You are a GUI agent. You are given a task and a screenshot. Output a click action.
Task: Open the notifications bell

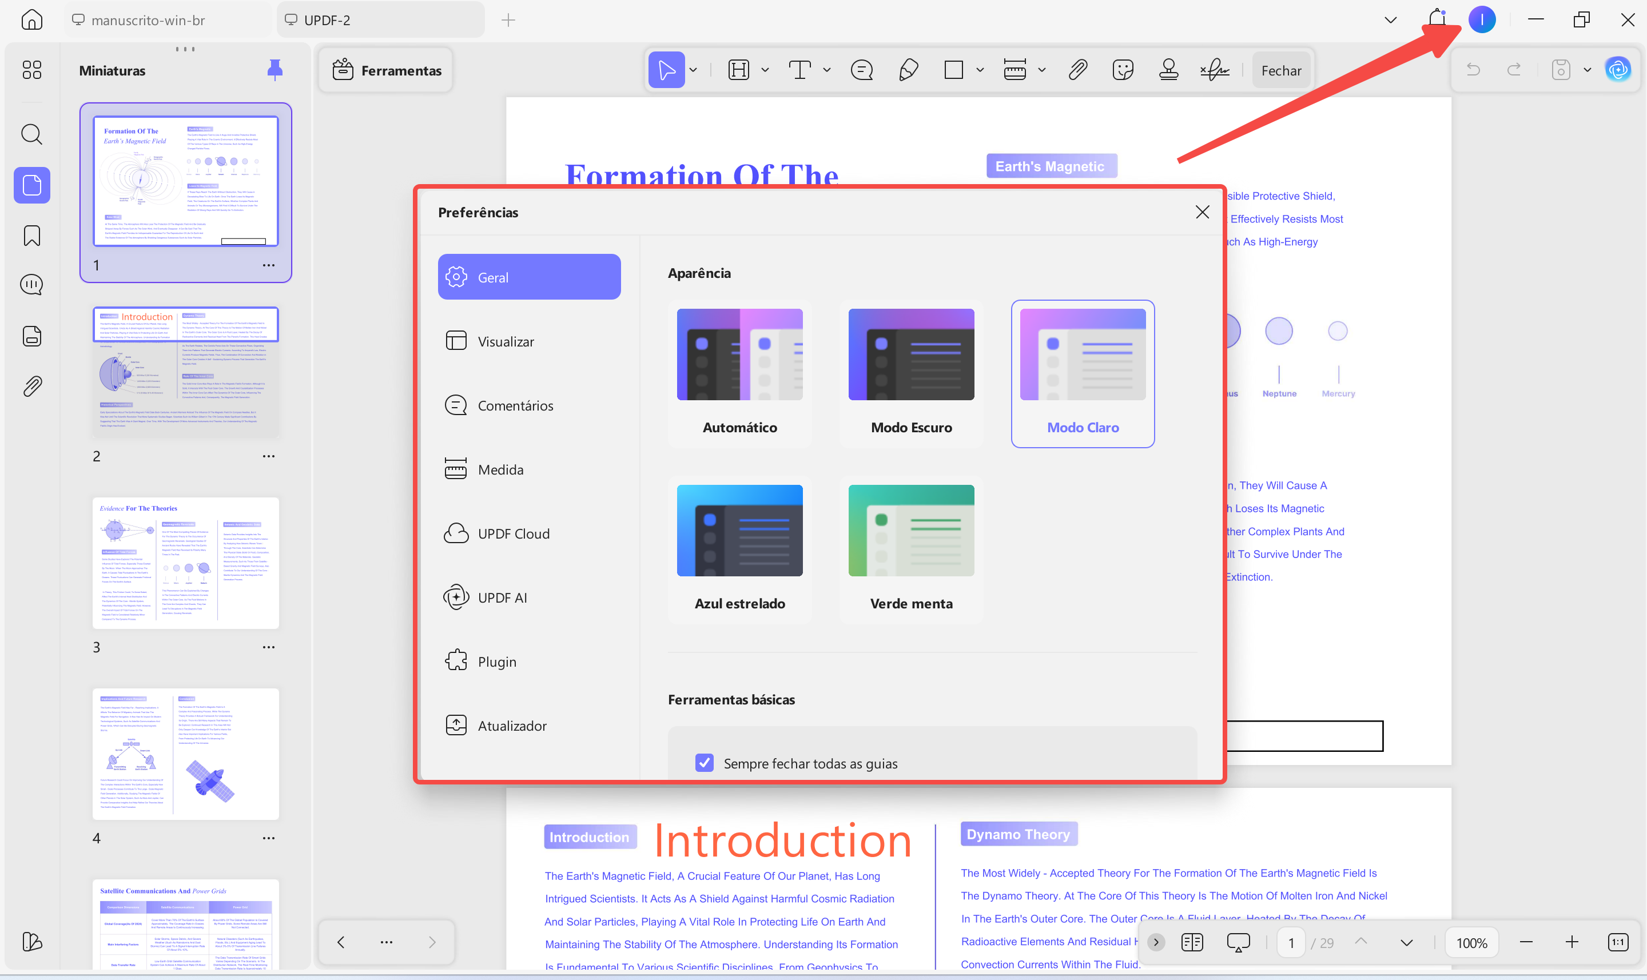pyautogui.click(x=1438, y=19)
